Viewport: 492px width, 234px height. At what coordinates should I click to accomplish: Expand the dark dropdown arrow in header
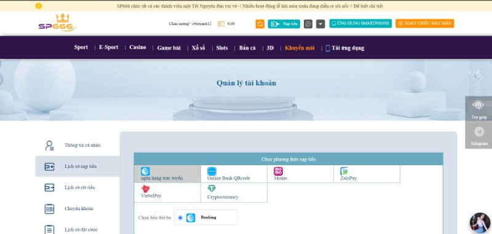tap(320, 24)
